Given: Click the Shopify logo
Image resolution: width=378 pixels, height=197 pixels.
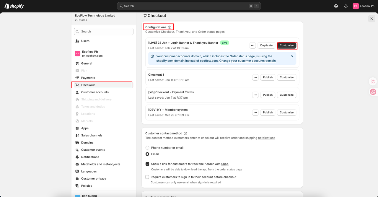Looking at the screenshot, I should tap(14, 6).
